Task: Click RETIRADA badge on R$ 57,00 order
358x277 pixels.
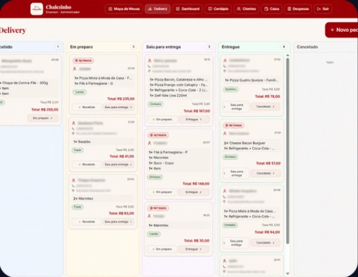Action: (x=233, y=125)
